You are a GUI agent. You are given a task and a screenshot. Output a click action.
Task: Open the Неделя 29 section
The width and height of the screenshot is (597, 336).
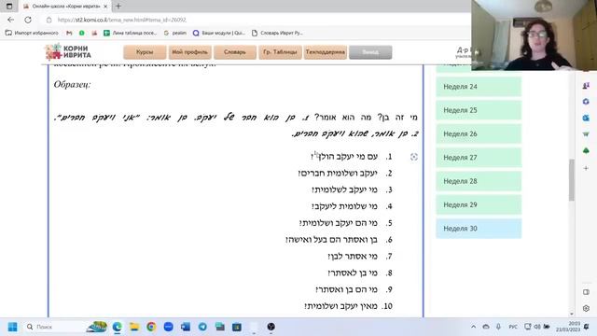479,205
